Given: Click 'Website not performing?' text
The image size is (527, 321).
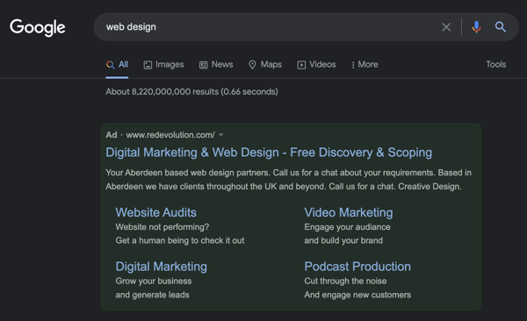Looking at the screenshot, I should (162, 227).
